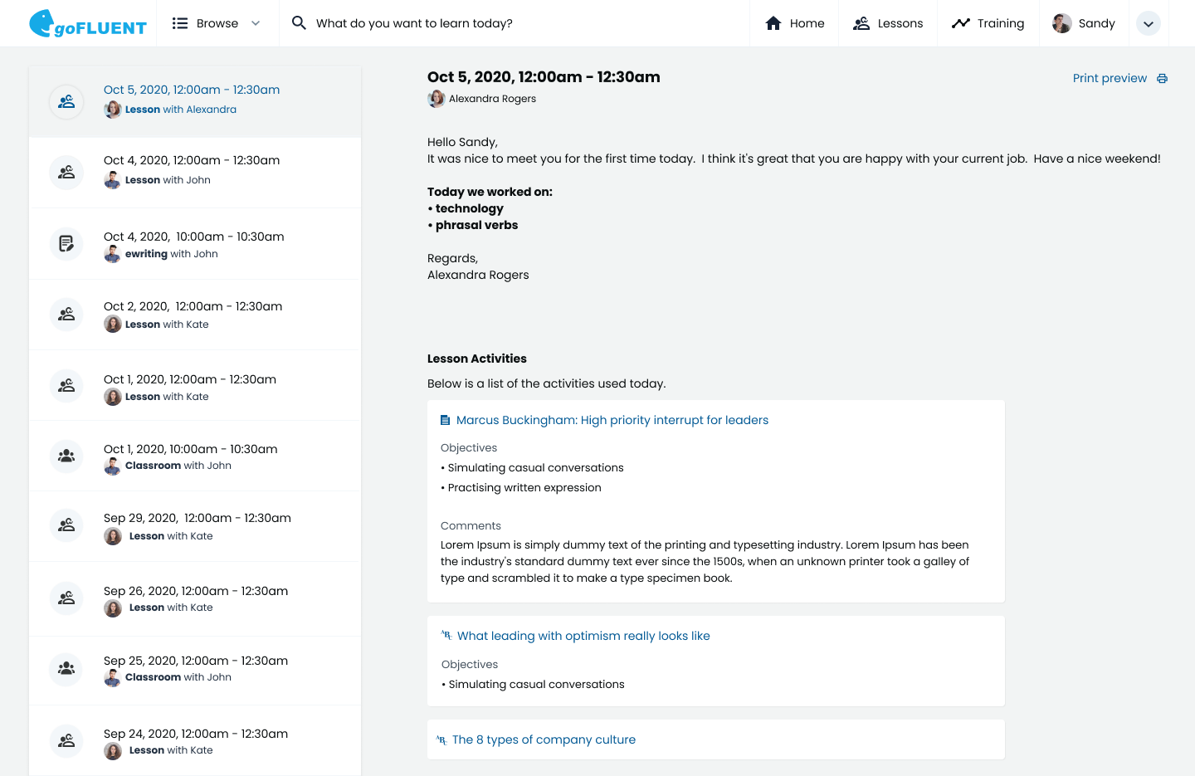Click the search magnifier icon
Screen dimensions: 1195x776
coord(299,23)
